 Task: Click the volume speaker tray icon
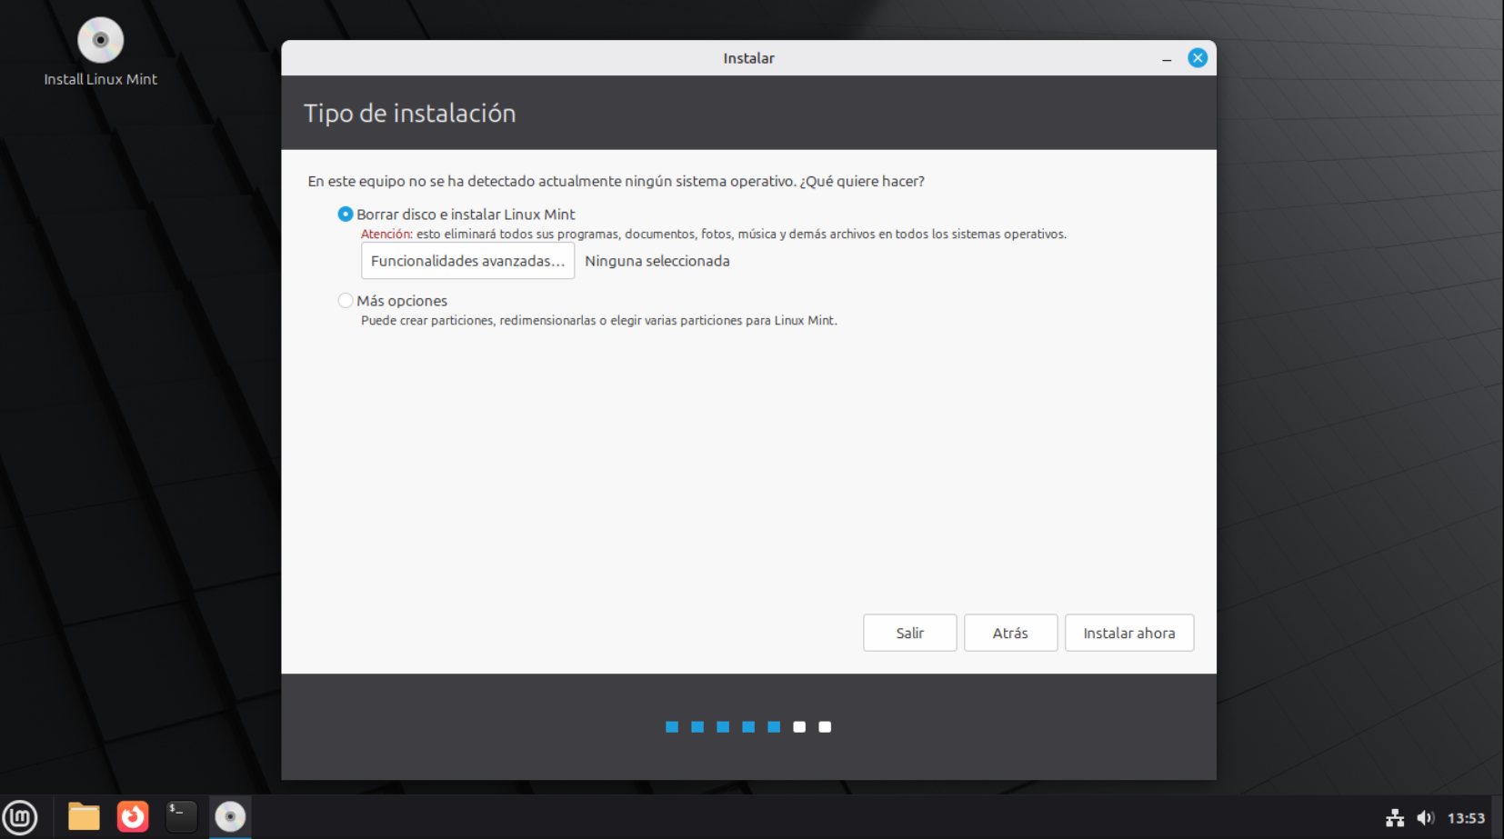pos(1425,818)
